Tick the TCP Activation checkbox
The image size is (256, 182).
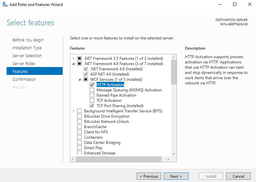point(92,101)
